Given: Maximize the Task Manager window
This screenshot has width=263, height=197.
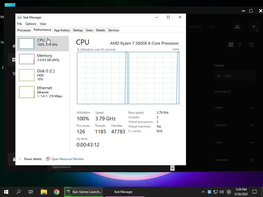Looking at the screenshot, I should point(168,17).
